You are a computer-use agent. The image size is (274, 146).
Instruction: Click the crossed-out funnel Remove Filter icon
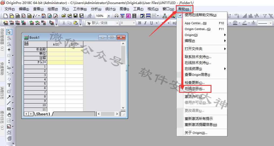pyautogui.click(x=271, y=16)
